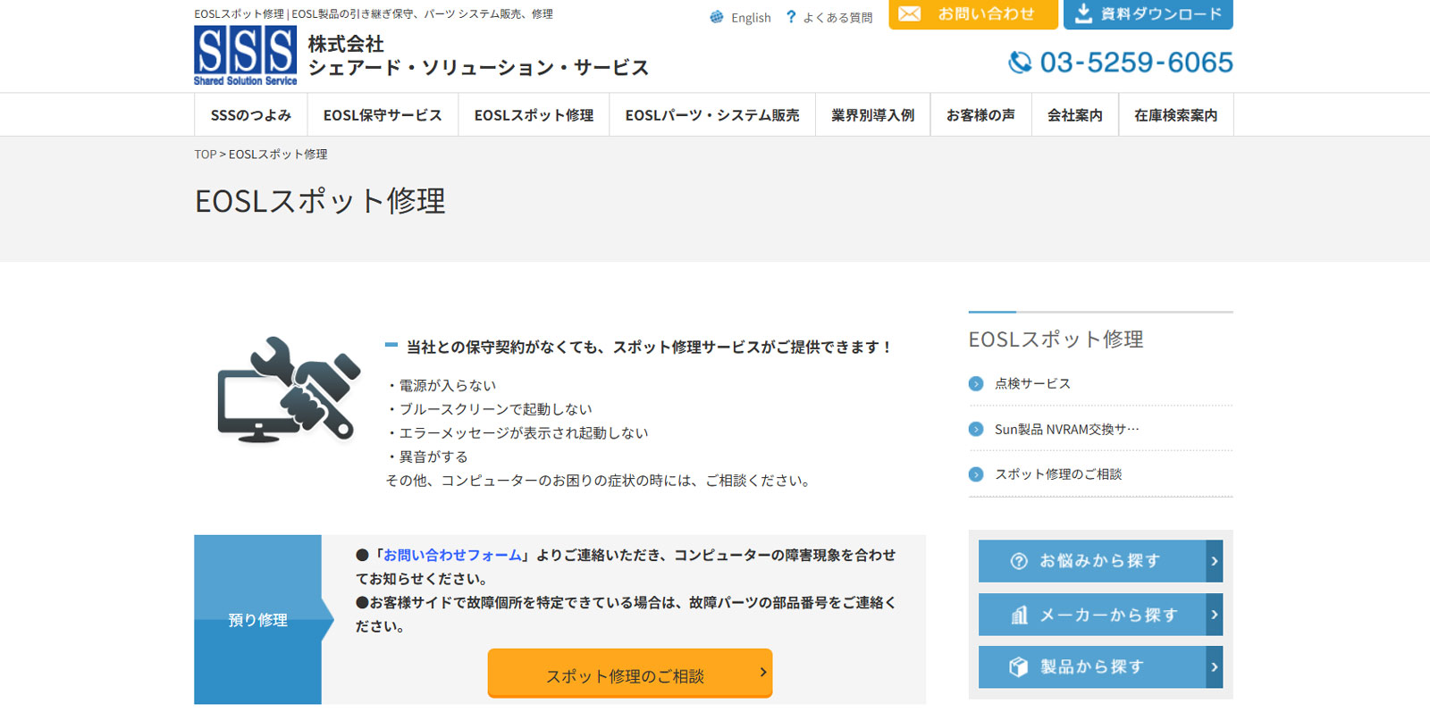Click the chevron on メーカーから探す button

(1214, 615)
